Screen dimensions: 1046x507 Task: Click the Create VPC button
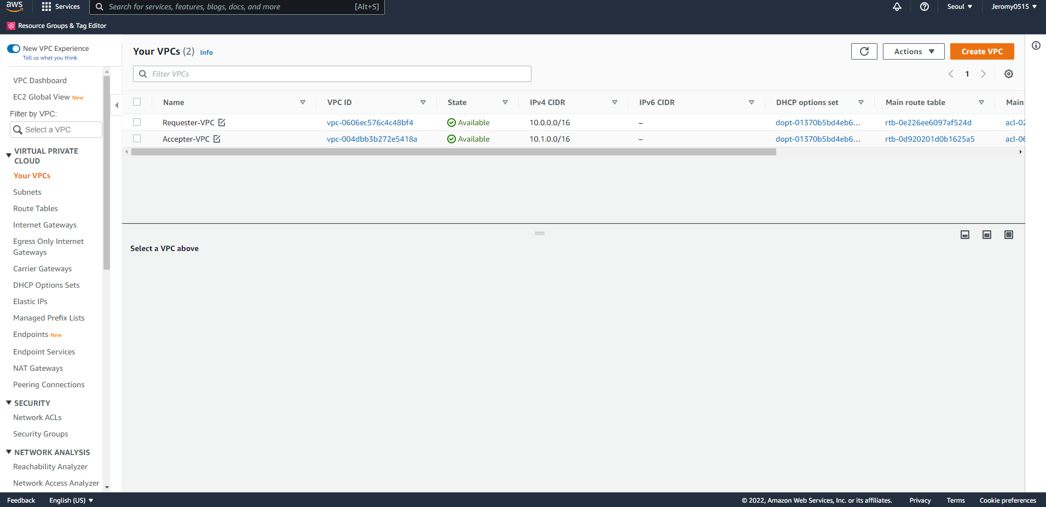coord(982,51)
